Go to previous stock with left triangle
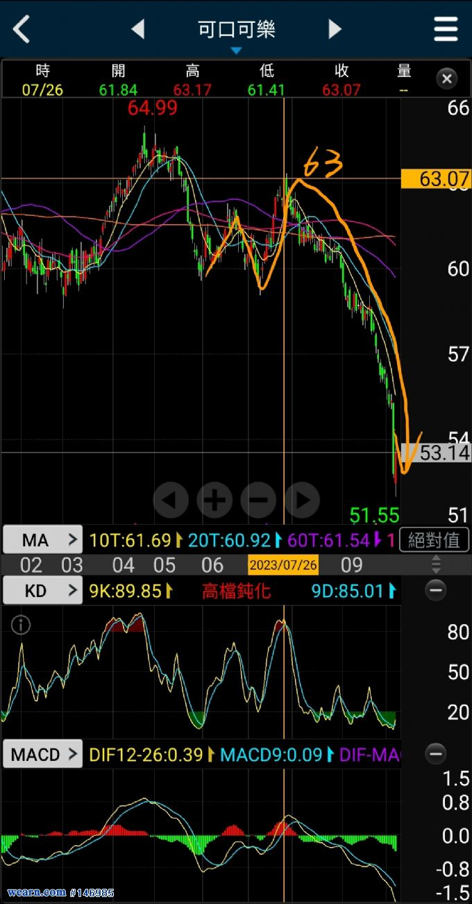Screen dimensions: 472x904 click(x=137, y=29)
